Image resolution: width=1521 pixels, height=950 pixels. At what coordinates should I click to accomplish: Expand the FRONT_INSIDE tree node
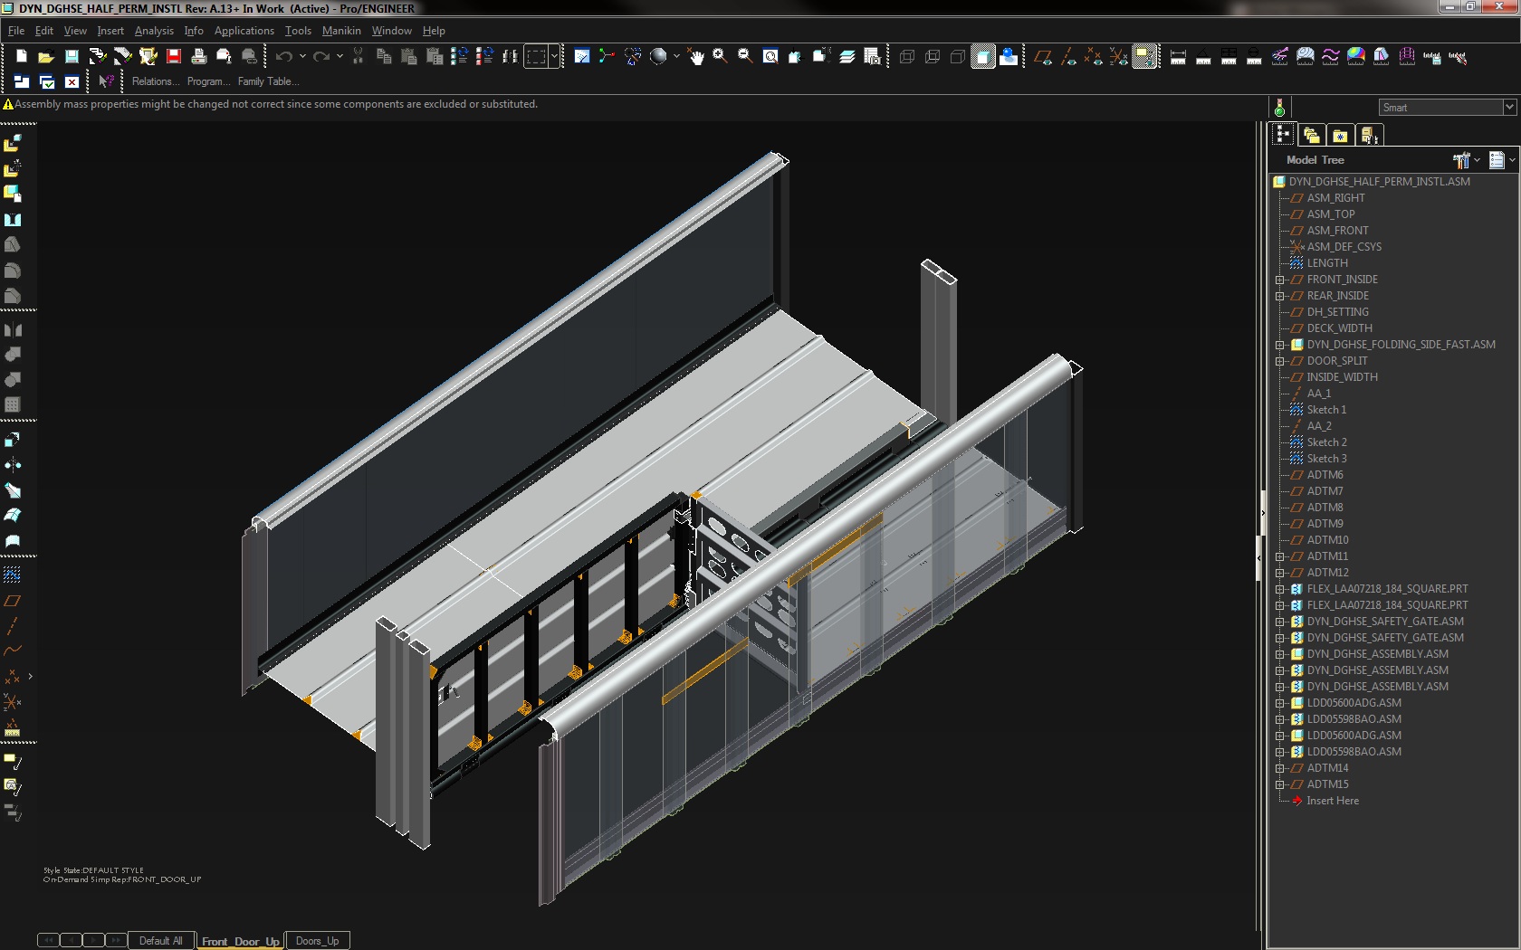click(x=1280, y=280)
